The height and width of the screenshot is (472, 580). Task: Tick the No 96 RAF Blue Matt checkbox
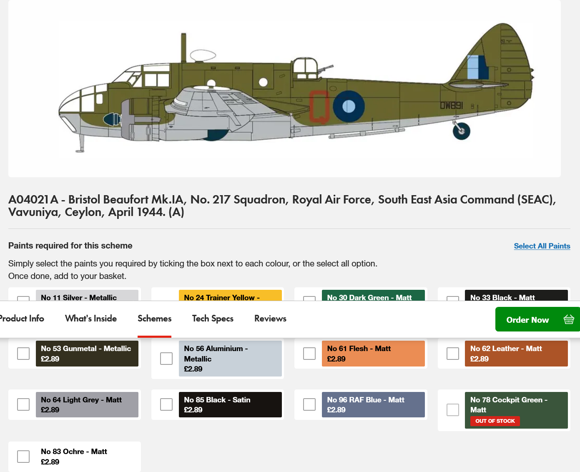pos(309,404)
